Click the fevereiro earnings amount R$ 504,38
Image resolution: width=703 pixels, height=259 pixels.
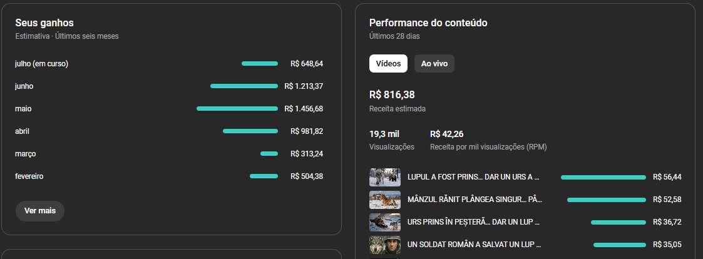click(307, 176)
